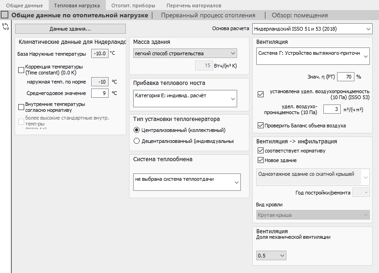Click the refresh arrows icon in left sidebar

click(5, 26)
